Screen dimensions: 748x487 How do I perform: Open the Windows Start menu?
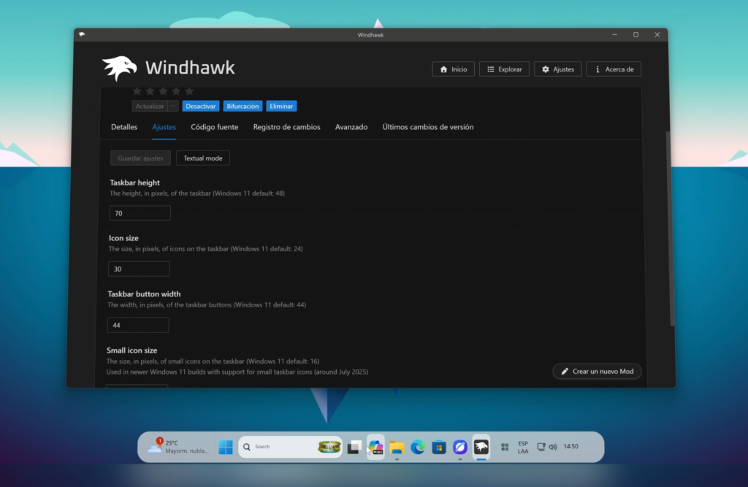coord(226,447)
